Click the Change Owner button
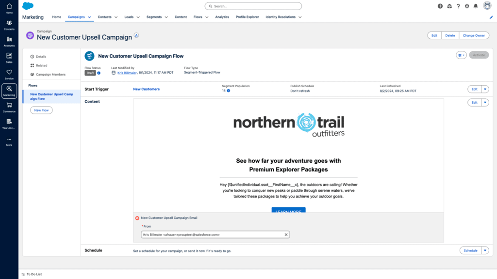 click(x=474, y=35)
